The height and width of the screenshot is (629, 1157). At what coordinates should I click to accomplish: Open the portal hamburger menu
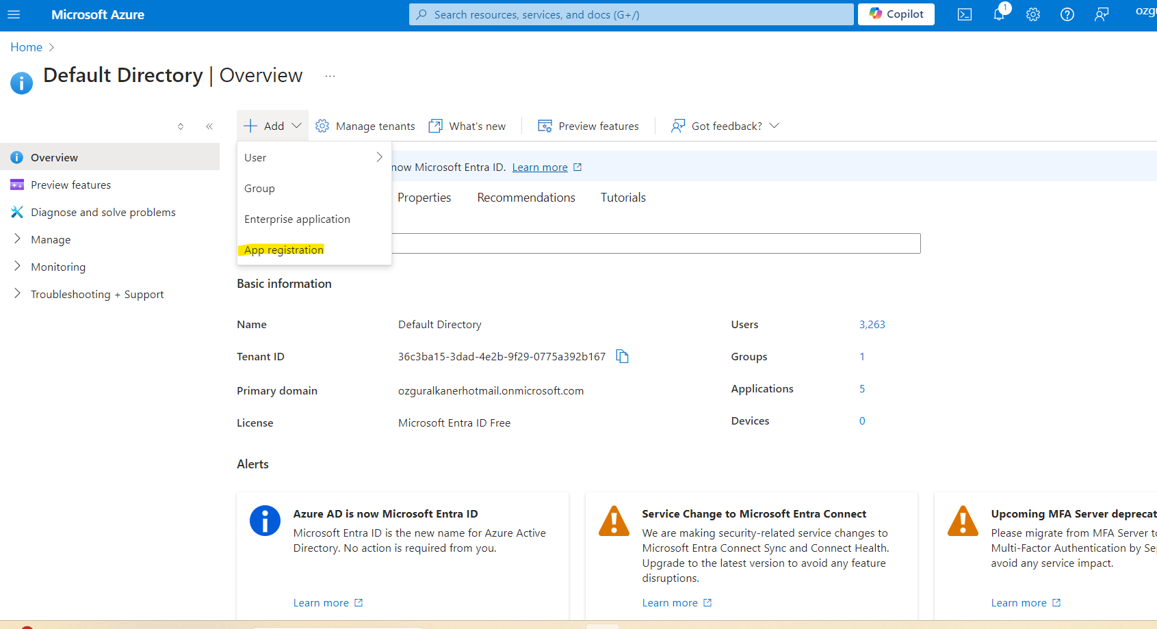[14, 14]
